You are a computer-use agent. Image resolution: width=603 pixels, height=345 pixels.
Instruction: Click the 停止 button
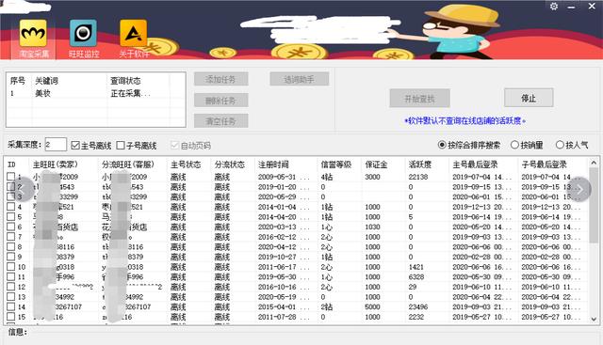coord(529,98)
